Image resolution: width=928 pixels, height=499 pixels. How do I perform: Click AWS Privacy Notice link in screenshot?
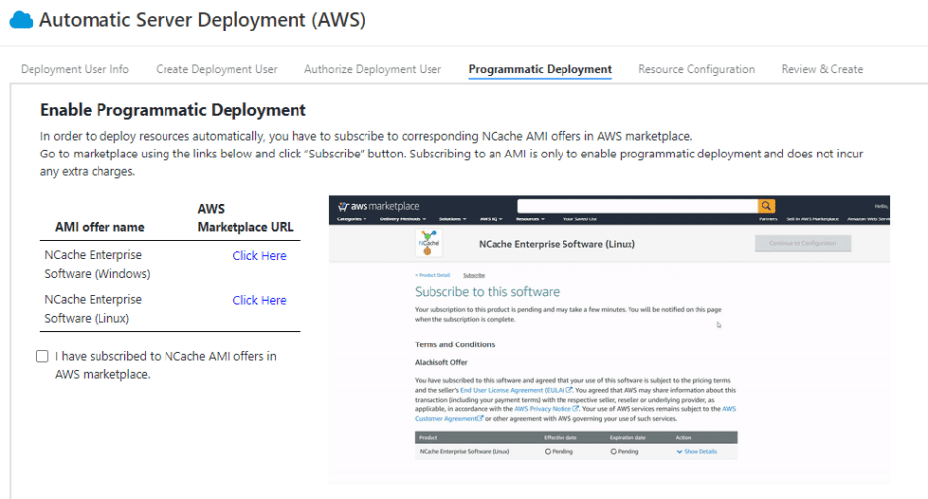coord(547,409)
